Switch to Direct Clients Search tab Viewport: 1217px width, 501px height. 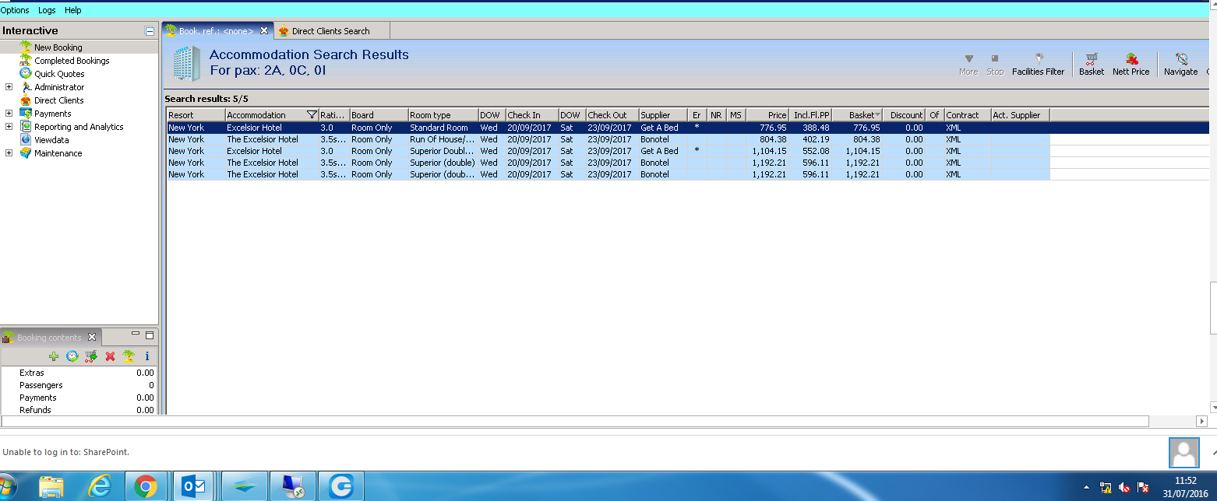point(330,31)
